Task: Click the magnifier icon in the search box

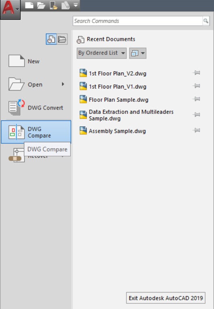Action: (x=206, y=21)
